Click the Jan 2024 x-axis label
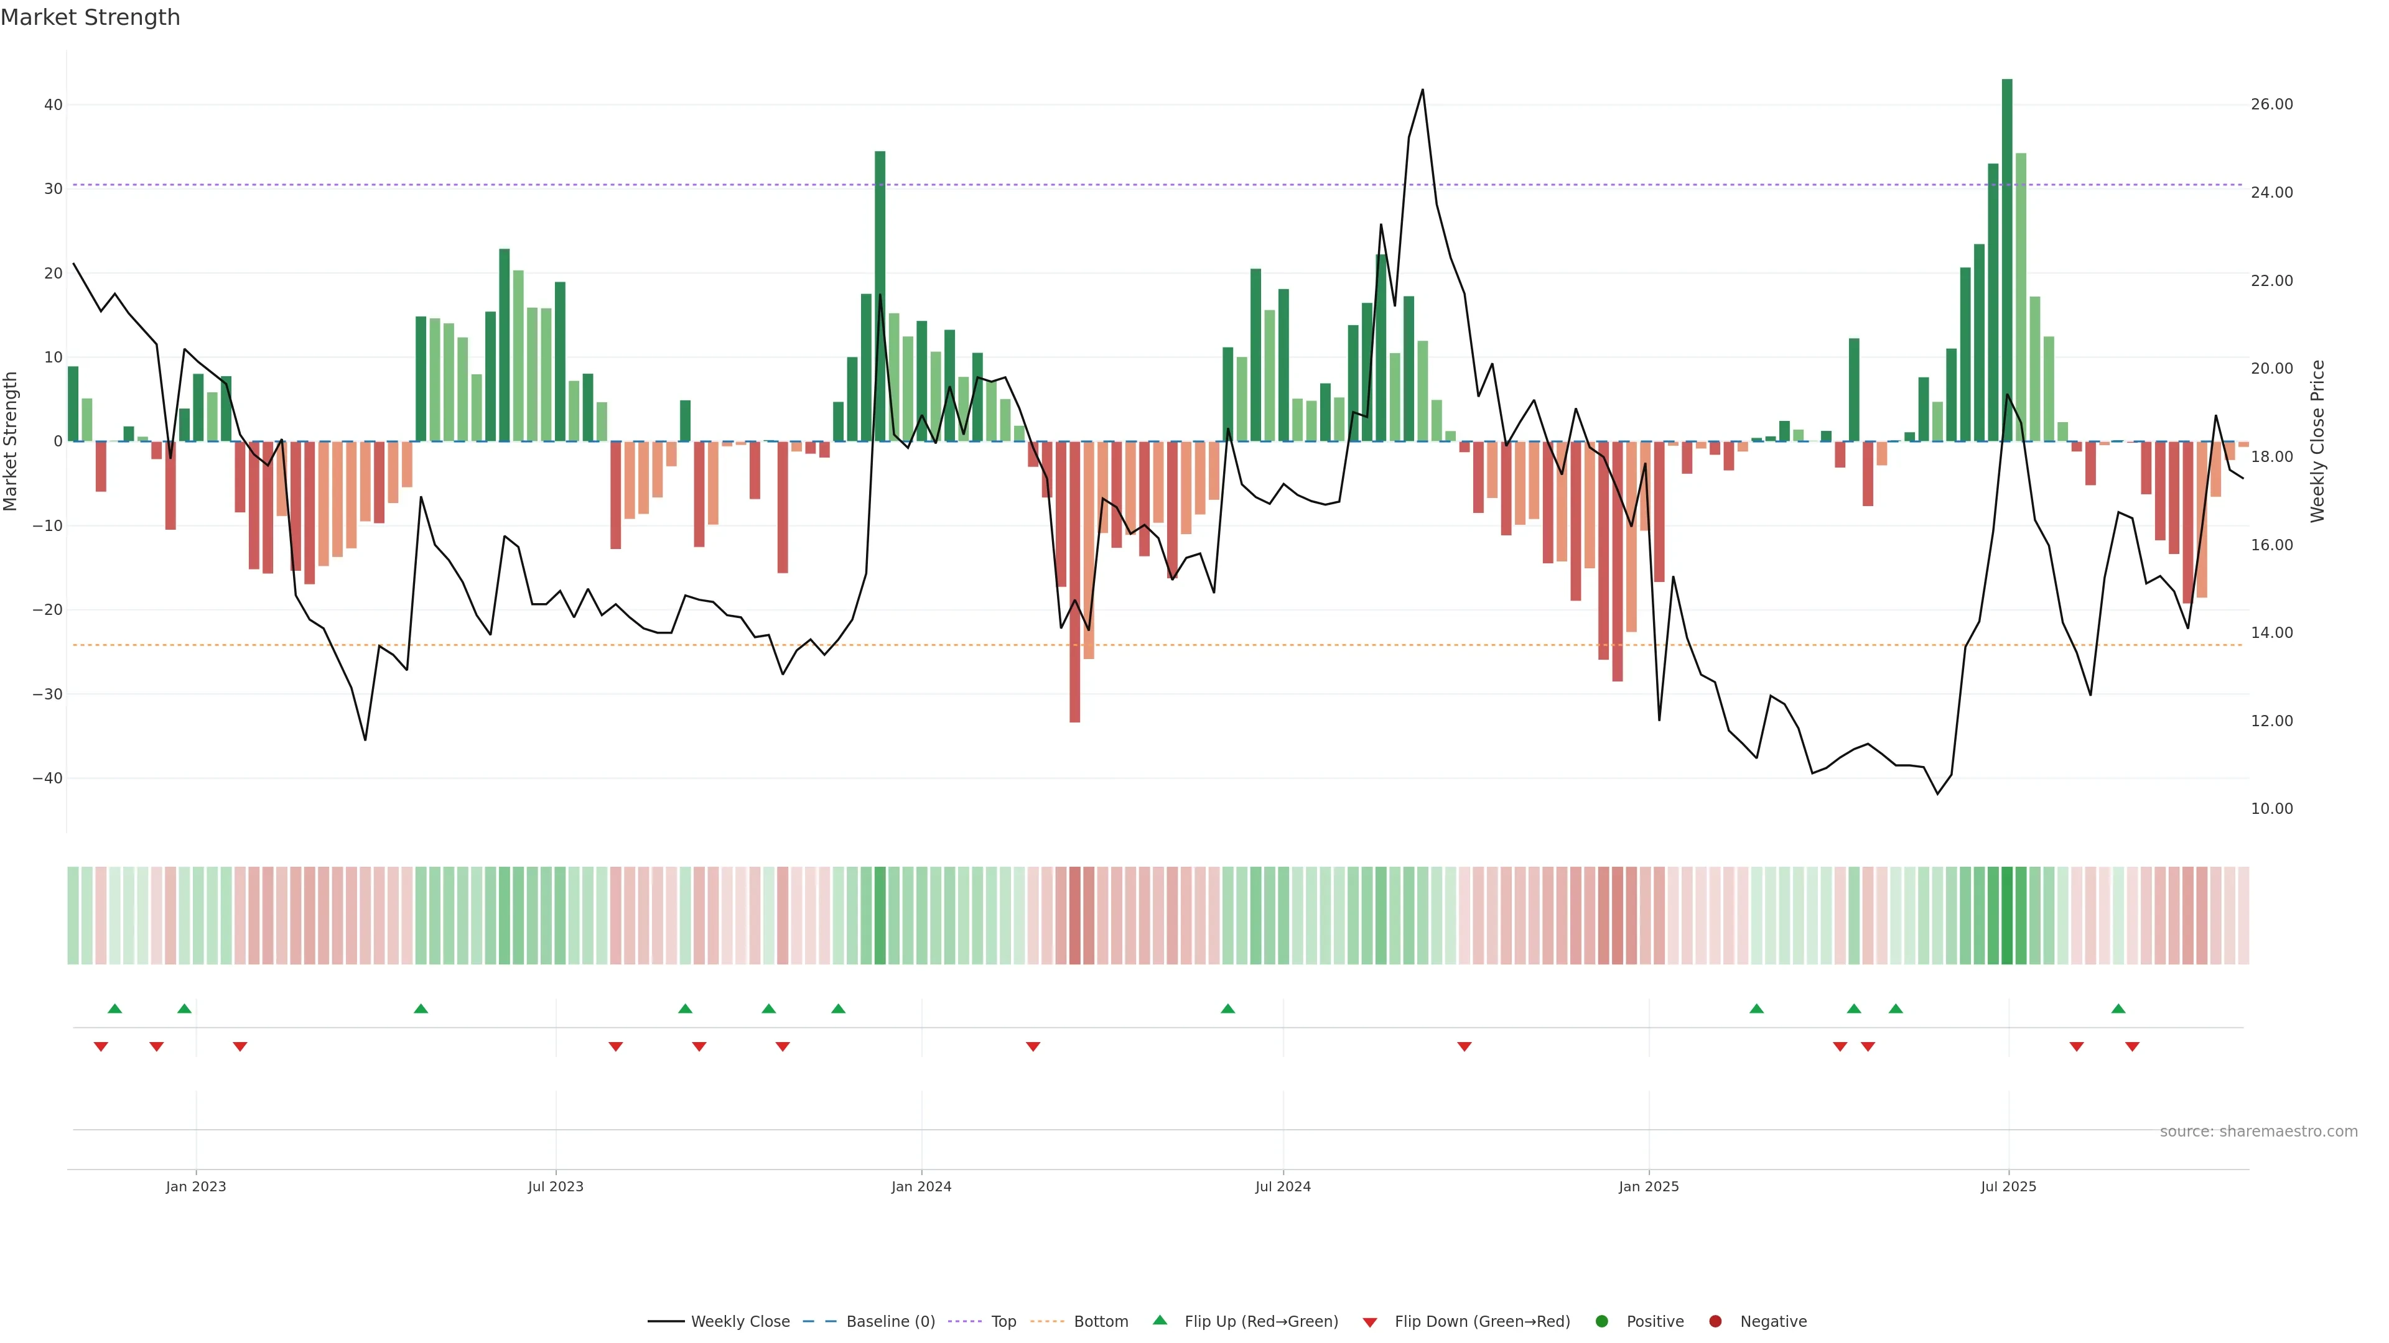 click(x=921, y=1186)
